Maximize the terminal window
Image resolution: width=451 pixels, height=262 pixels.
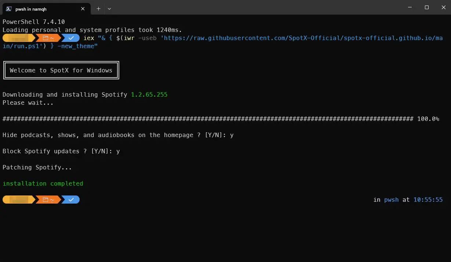(x=426, y=7)
